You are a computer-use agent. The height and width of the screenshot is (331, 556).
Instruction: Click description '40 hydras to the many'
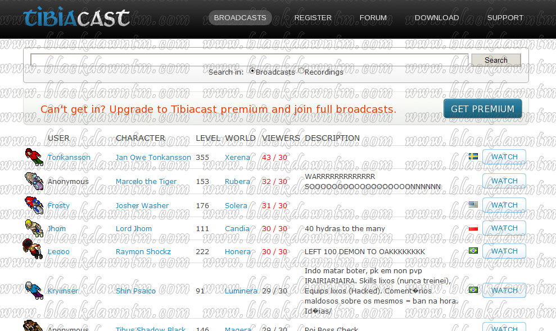[x=345, y=229]
